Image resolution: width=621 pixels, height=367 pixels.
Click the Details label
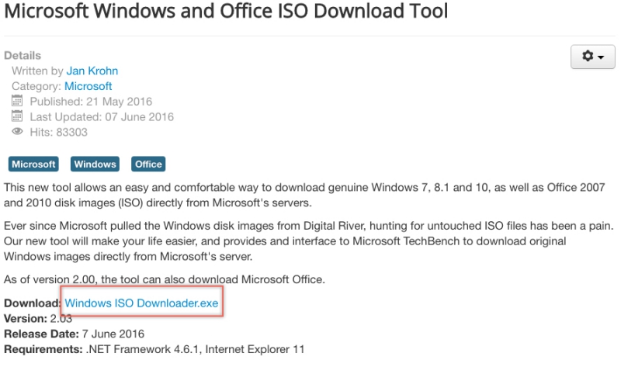pyautogui.click(x=23, y=56)
